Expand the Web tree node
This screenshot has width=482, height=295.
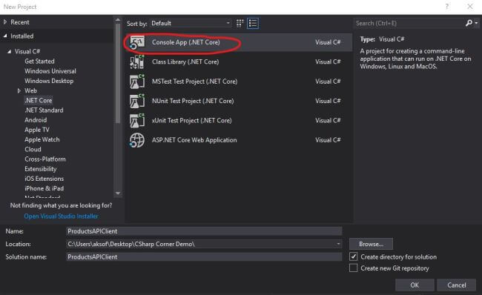[19, 90]
